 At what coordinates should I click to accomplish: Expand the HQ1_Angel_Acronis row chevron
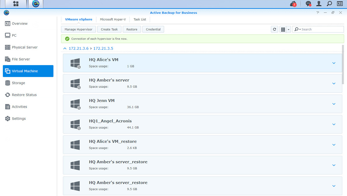334,125
